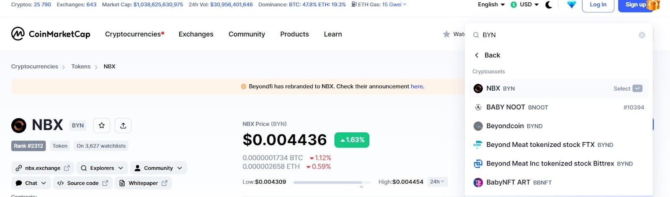
Task: Open the Products menu
Action: click(x=294, y=34)
